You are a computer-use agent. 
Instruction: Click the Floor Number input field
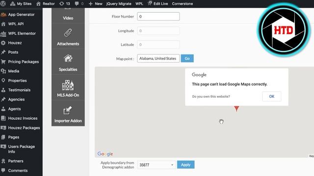pos(158,16)
